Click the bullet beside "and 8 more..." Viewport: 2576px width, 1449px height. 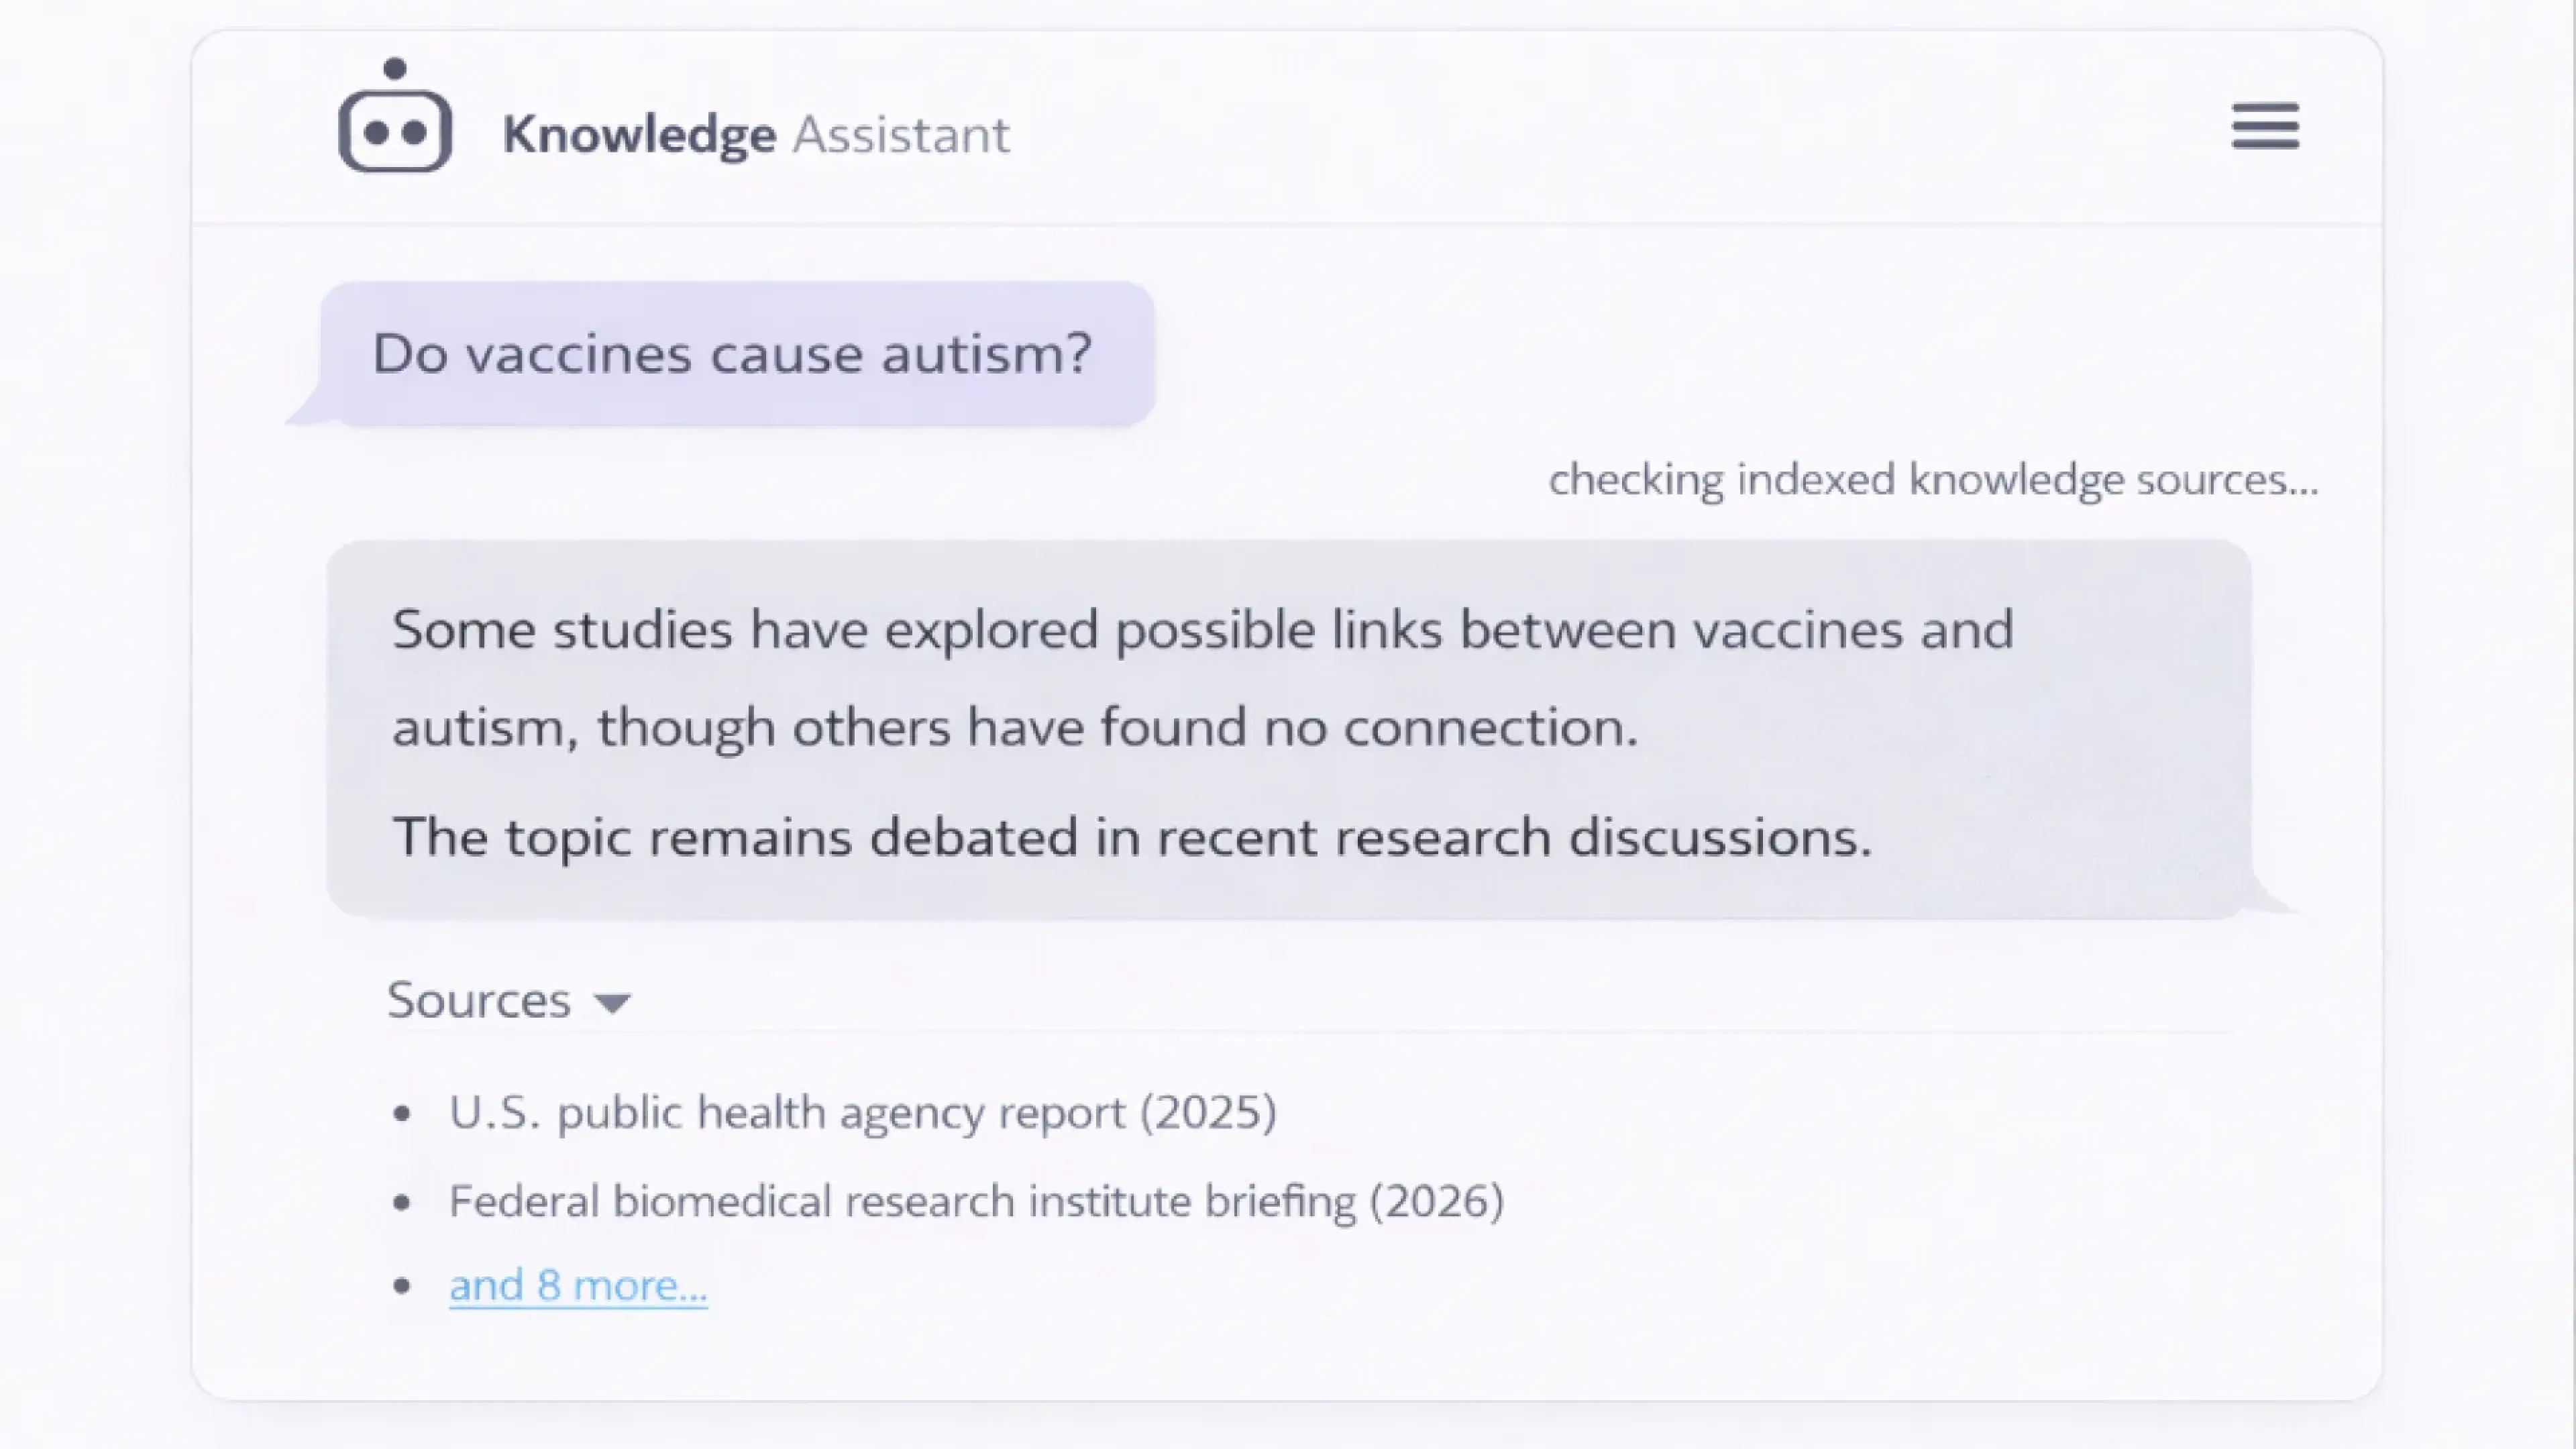click(402, 1286)
